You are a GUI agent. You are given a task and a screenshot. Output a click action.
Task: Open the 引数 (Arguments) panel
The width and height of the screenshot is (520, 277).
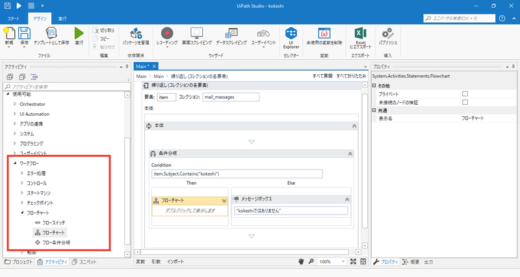156,261
